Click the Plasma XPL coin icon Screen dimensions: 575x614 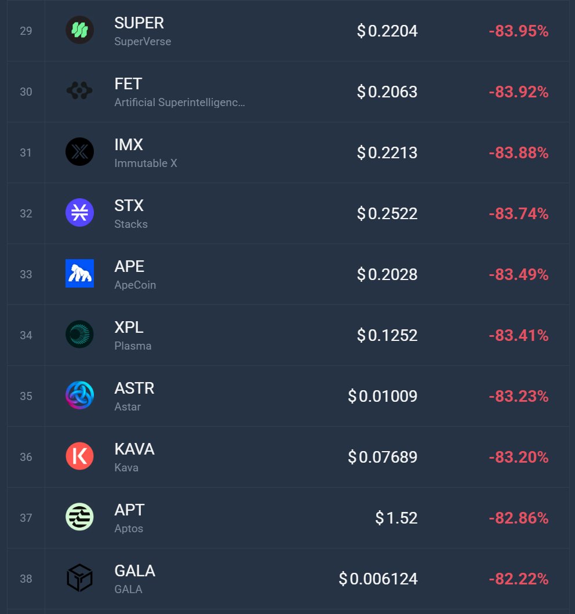coord(79,335)
